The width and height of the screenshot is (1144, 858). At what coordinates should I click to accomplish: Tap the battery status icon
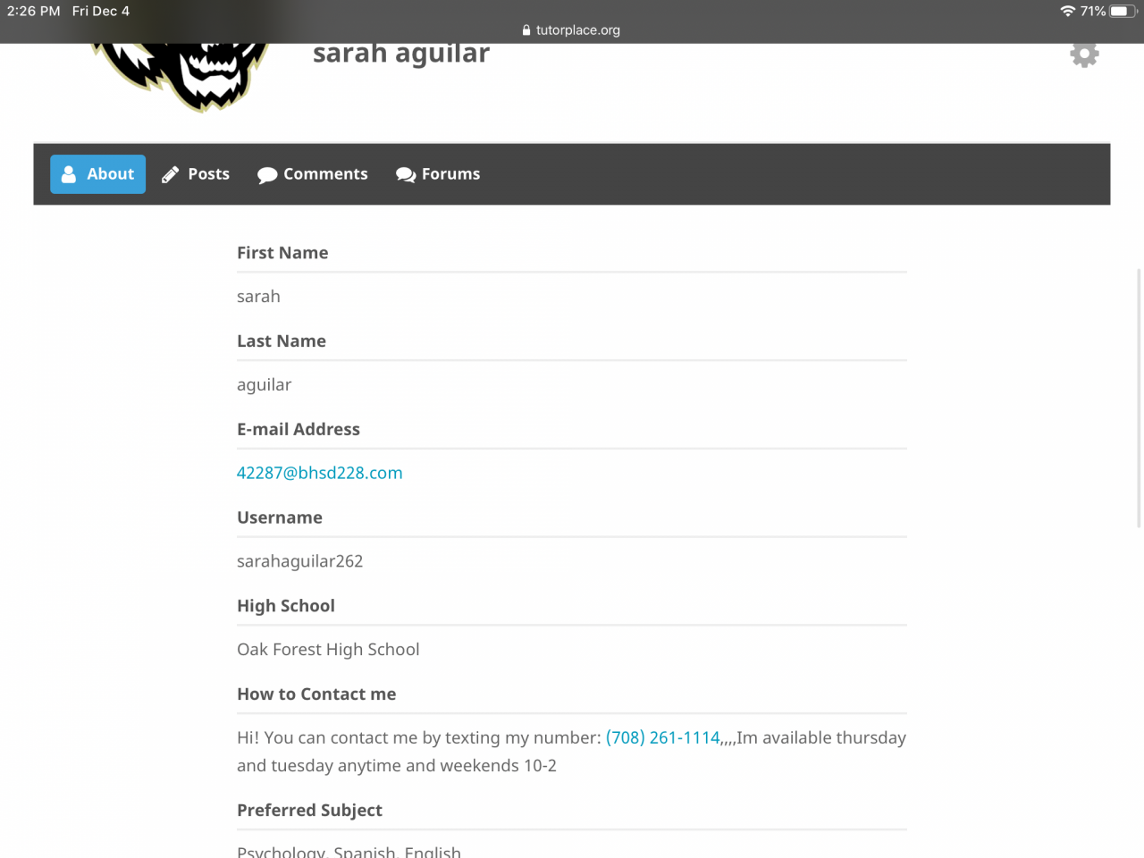[x=1123, y=11]
